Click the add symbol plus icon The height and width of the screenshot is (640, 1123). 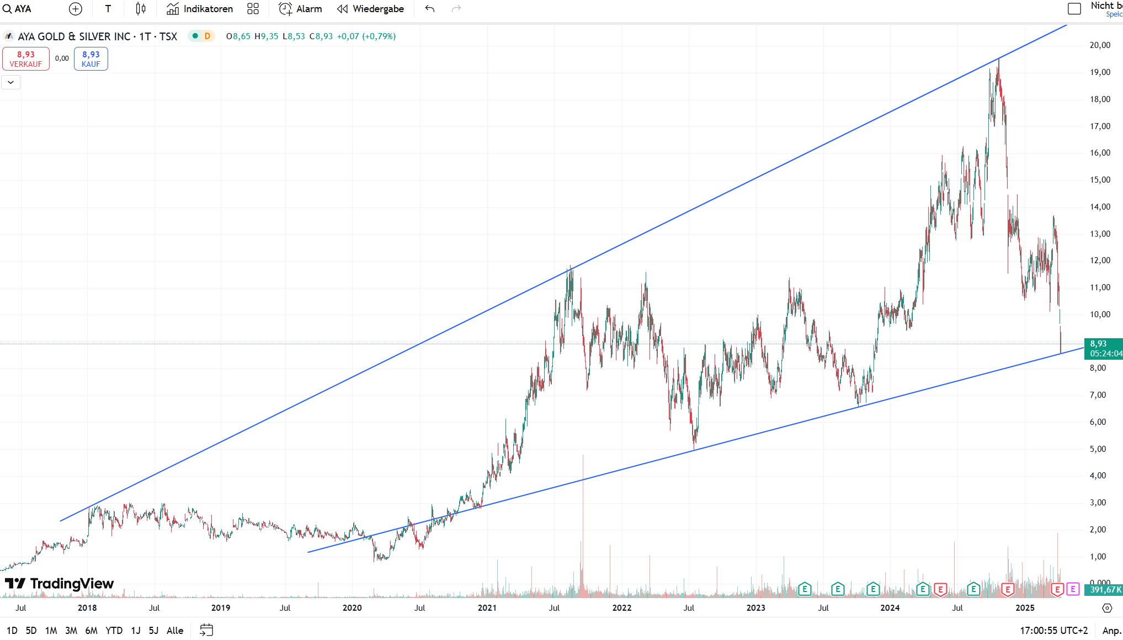[x=76, y=9]
